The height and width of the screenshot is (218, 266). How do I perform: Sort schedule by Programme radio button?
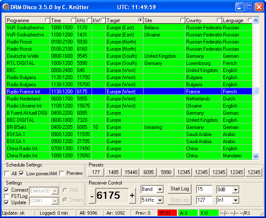click(46, 20)
